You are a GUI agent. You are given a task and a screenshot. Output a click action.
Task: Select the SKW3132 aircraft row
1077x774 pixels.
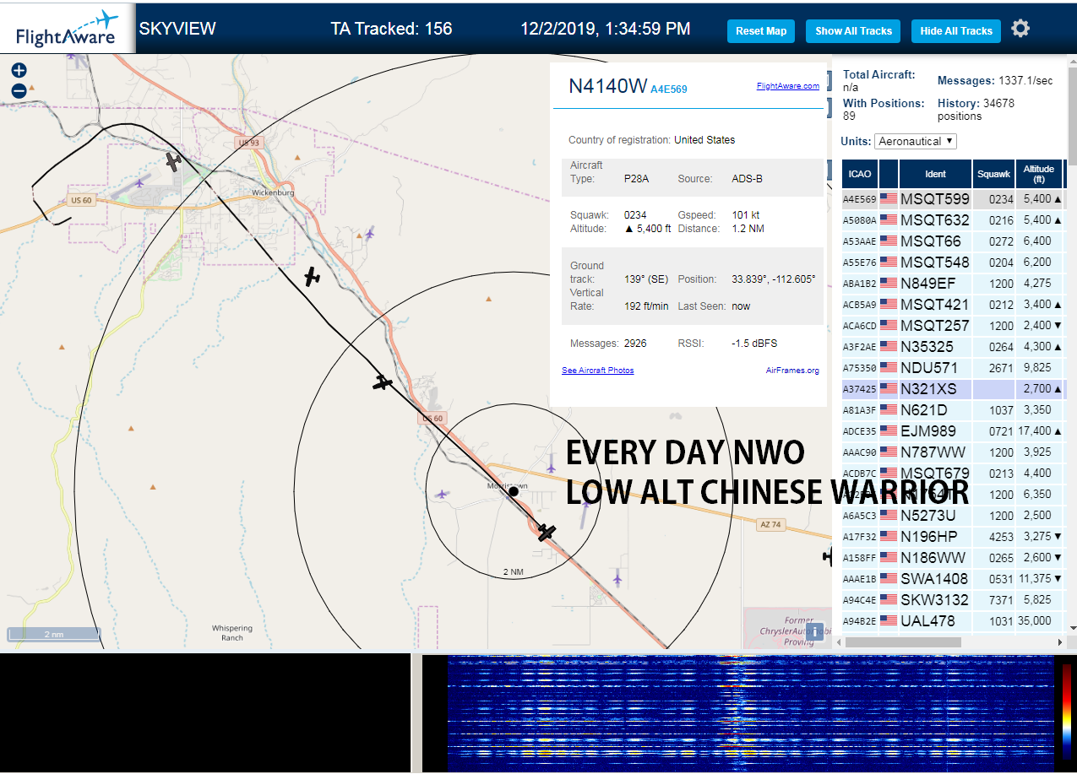pos(953,600)
